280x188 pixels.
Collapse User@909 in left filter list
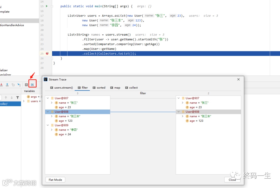click(48, 125)
